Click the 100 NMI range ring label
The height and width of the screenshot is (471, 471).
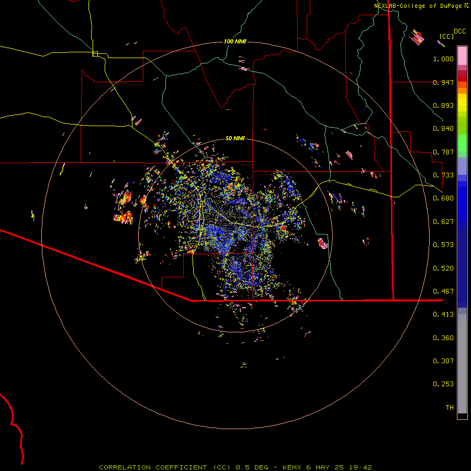pyautogui.click(x=235, y=41)
